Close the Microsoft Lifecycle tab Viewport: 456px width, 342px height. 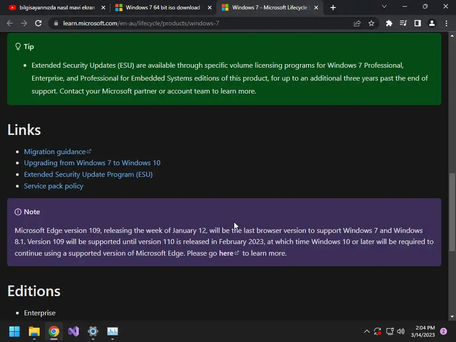click(x=316, y=8)
